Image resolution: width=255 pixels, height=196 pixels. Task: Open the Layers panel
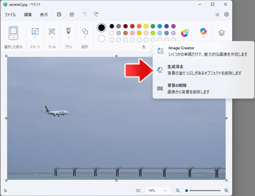(x=222, y=33)
